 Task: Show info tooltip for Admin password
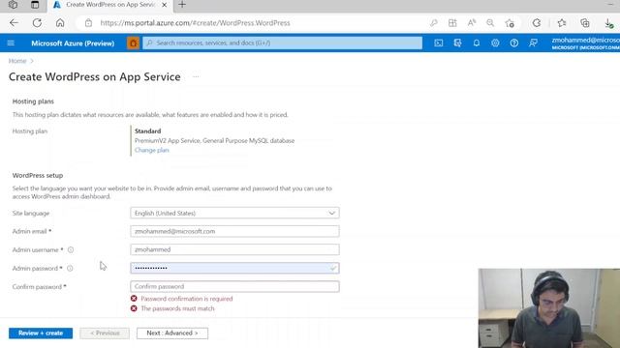click(70, 269)
